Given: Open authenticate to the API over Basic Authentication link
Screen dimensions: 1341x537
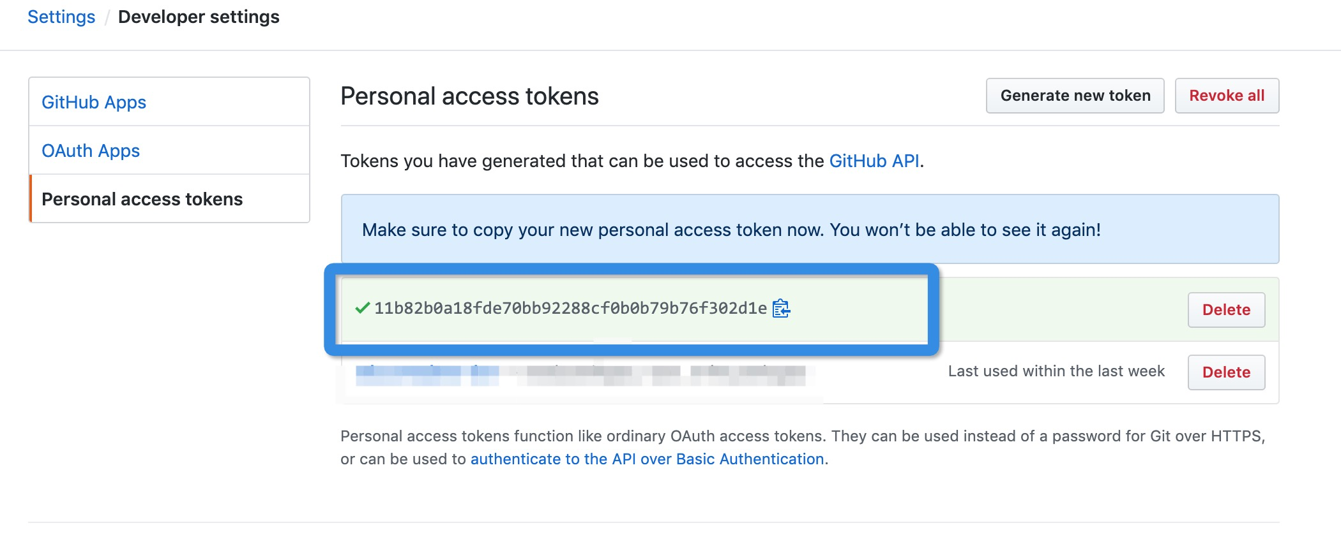Looking at the screenshot, I should (x=648, y=459).
